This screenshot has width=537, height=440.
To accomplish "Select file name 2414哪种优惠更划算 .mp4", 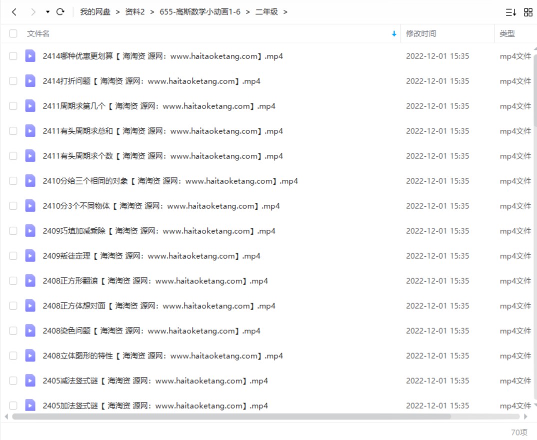I will click(162, 56).
